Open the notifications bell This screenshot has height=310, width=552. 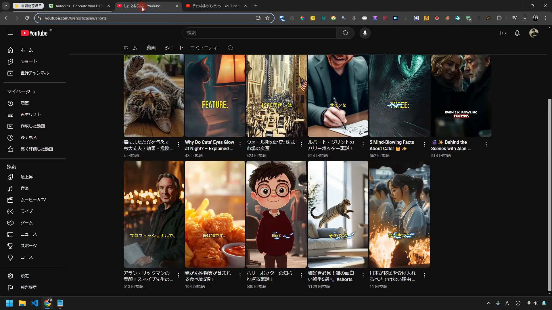[517, 33]
